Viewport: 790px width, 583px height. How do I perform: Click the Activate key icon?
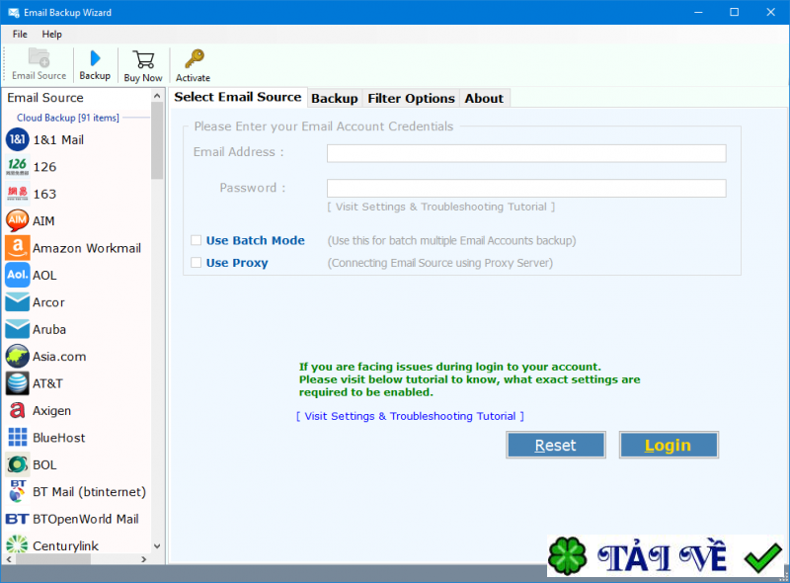pos(193,64)
